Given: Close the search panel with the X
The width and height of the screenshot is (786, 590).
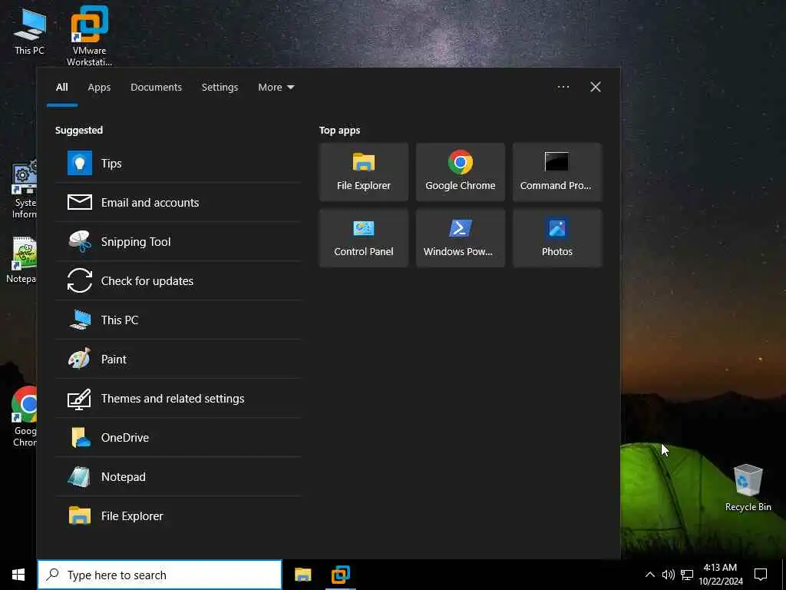Looking at the screenshot, I should pyautogui.click(x=596, y=88).
